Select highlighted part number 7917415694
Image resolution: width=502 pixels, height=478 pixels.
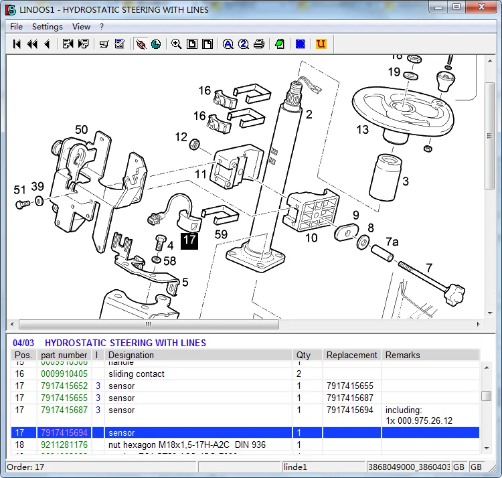[x=64, y=432]
